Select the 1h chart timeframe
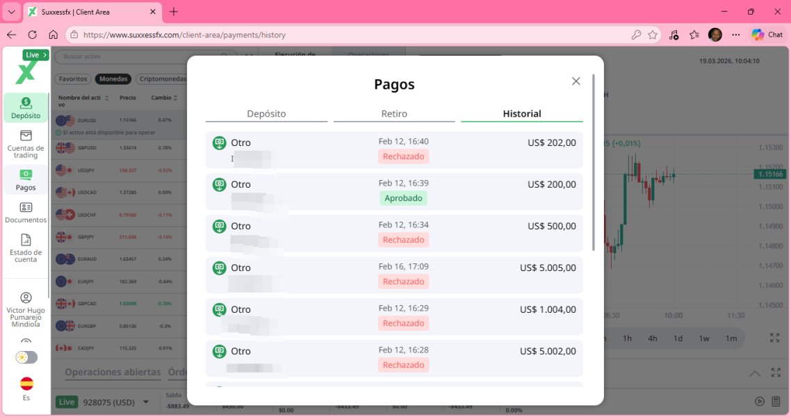This screenshot has height=417, width=791. (627, 338)
